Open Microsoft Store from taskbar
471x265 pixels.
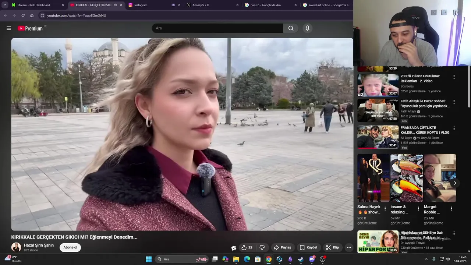[258, 259]
